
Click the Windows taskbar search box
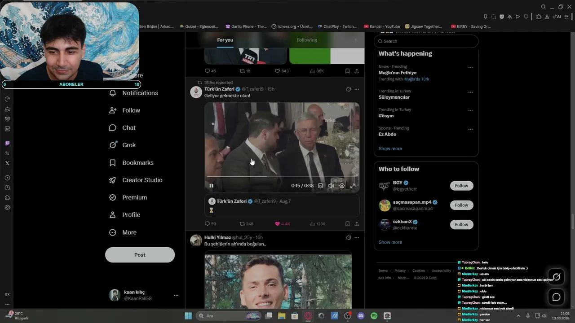(x=228, y=316)
